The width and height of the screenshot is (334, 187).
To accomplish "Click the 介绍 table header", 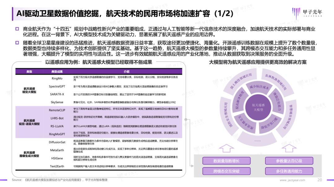I will coord(126,71).
